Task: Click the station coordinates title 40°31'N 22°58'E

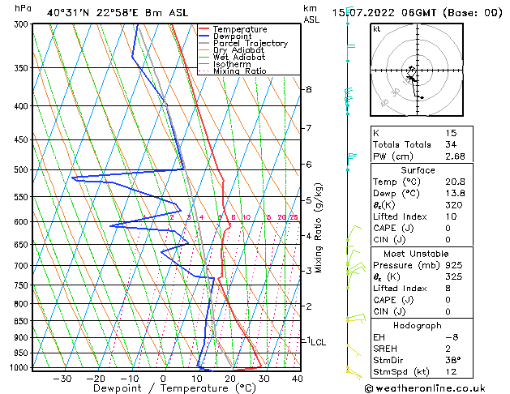Action: pyautogui.click(x=92, y=13)
